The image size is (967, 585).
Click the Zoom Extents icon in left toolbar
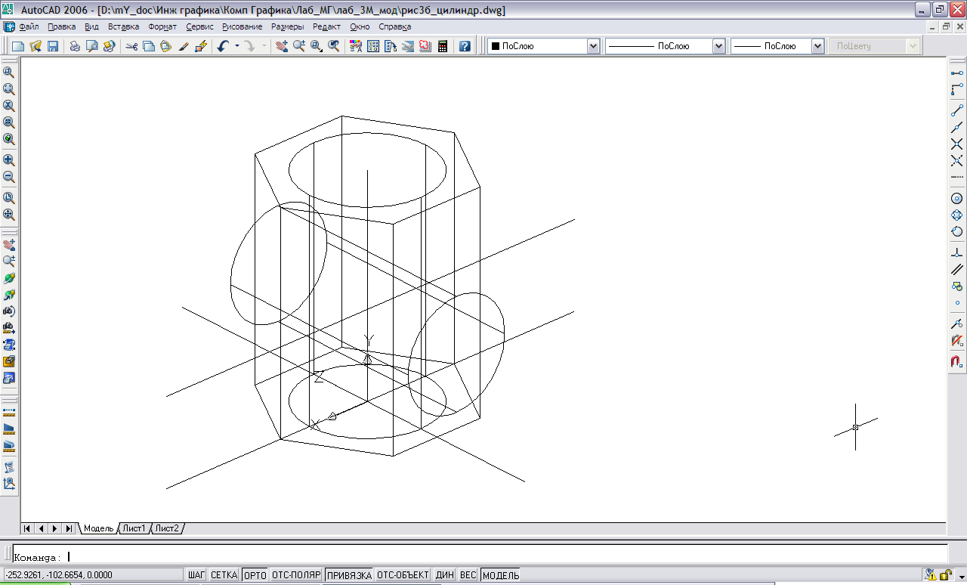(x=9, y=215)
